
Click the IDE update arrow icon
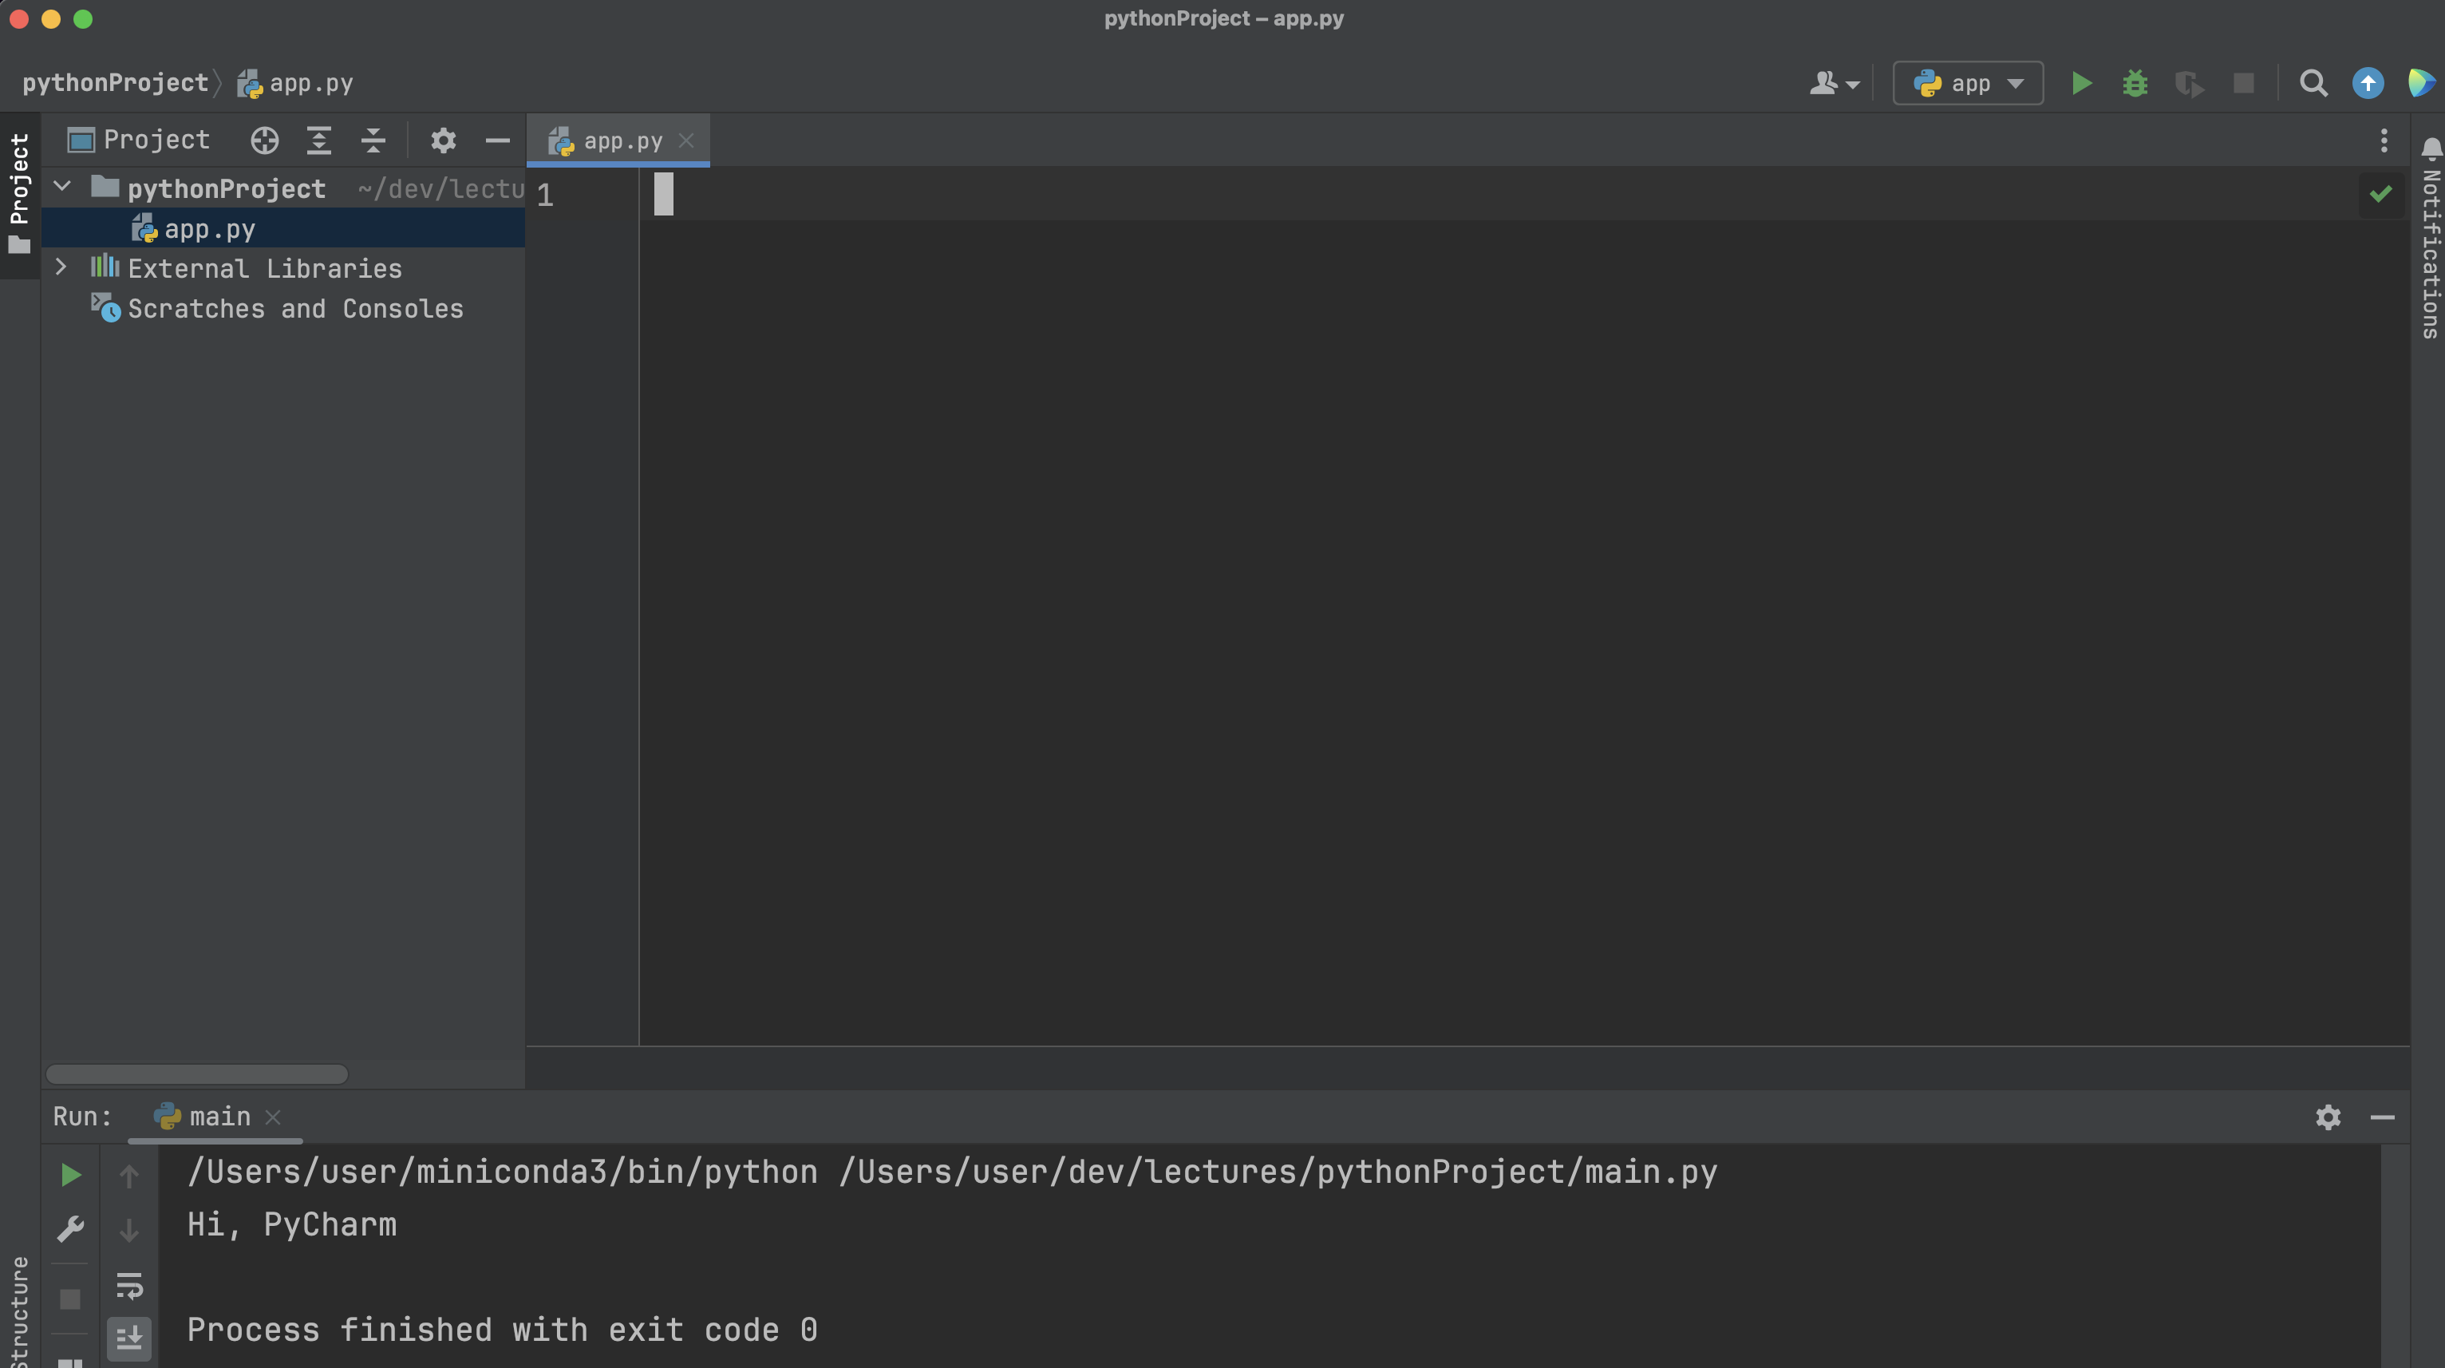[x=2367, y=84]
